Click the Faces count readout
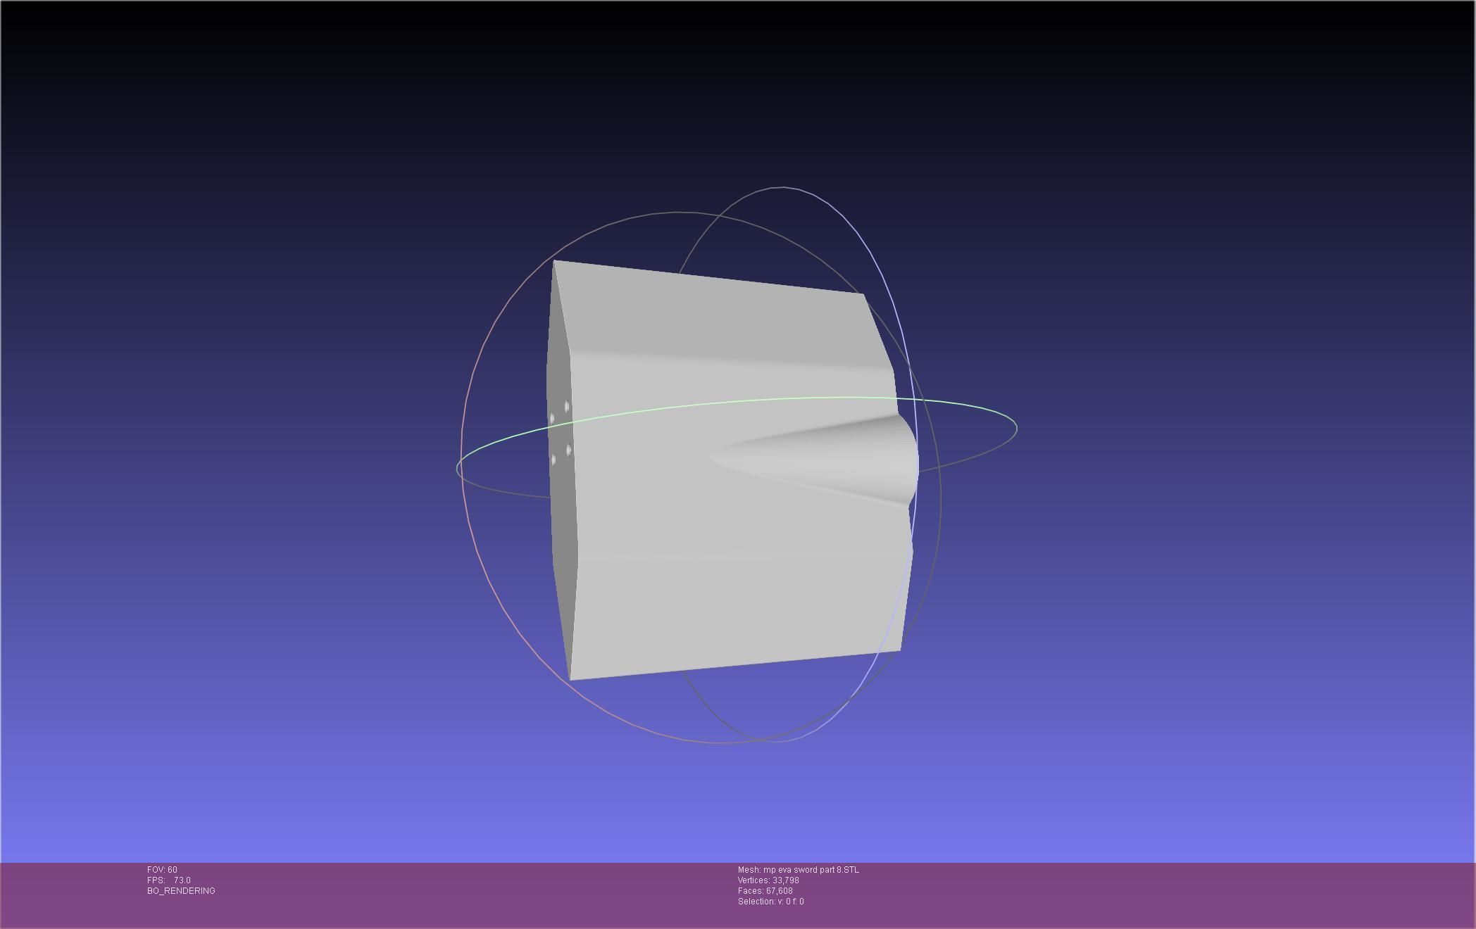 [x=765, y=891]
